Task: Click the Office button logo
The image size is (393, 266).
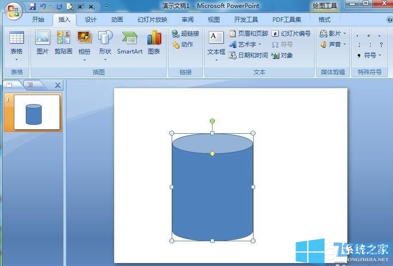Action: [12, 10]
